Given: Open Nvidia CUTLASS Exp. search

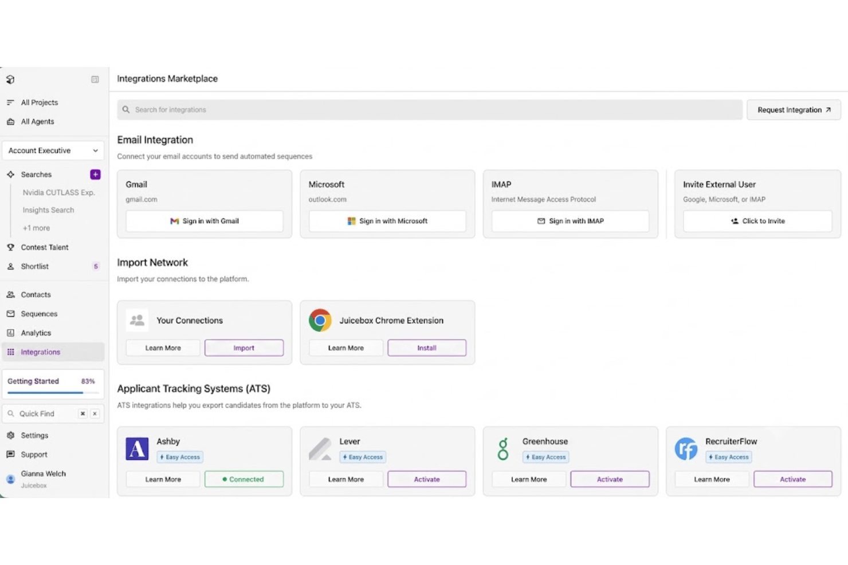Looking at the screenshot, I should tap(58, 192).
